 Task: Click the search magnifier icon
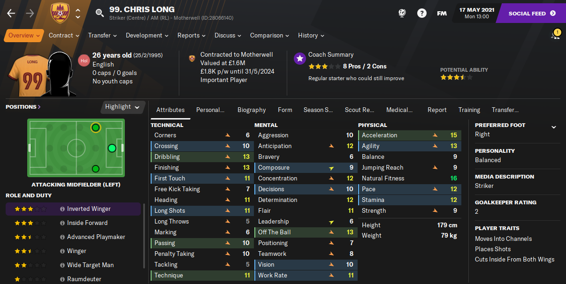tap(99, 13)
